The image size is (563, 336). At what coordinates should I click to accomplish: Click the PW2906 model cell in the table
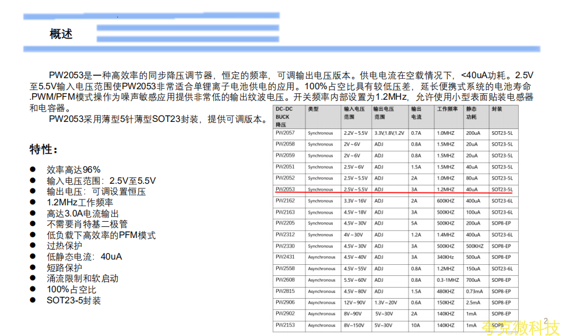tap(285, 302)
